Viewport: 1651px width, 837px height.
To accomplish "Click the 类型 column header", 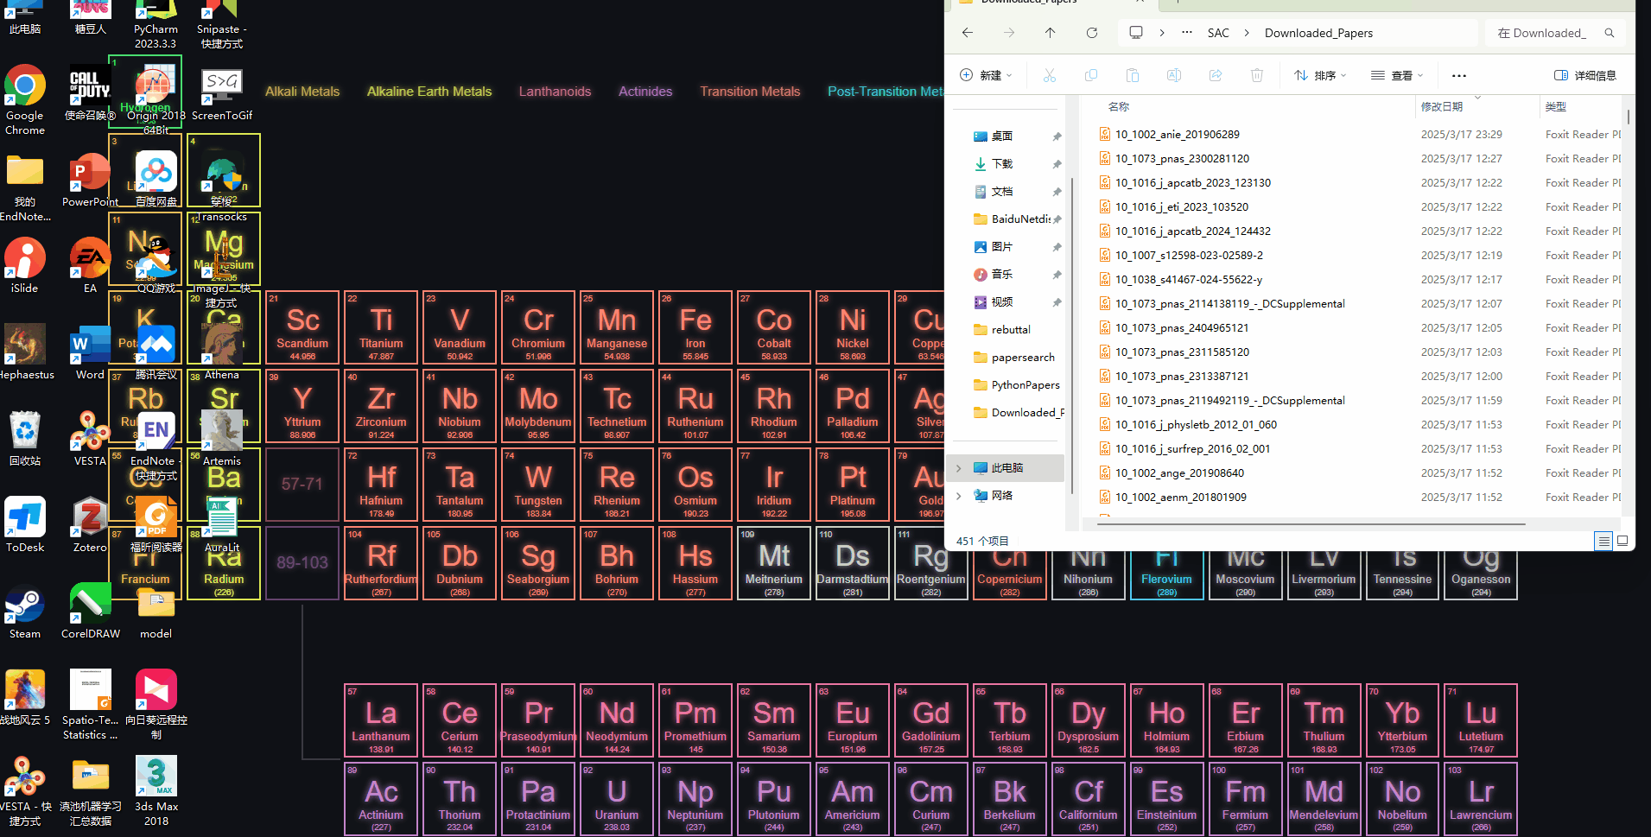I will (x=1556, y=106).
